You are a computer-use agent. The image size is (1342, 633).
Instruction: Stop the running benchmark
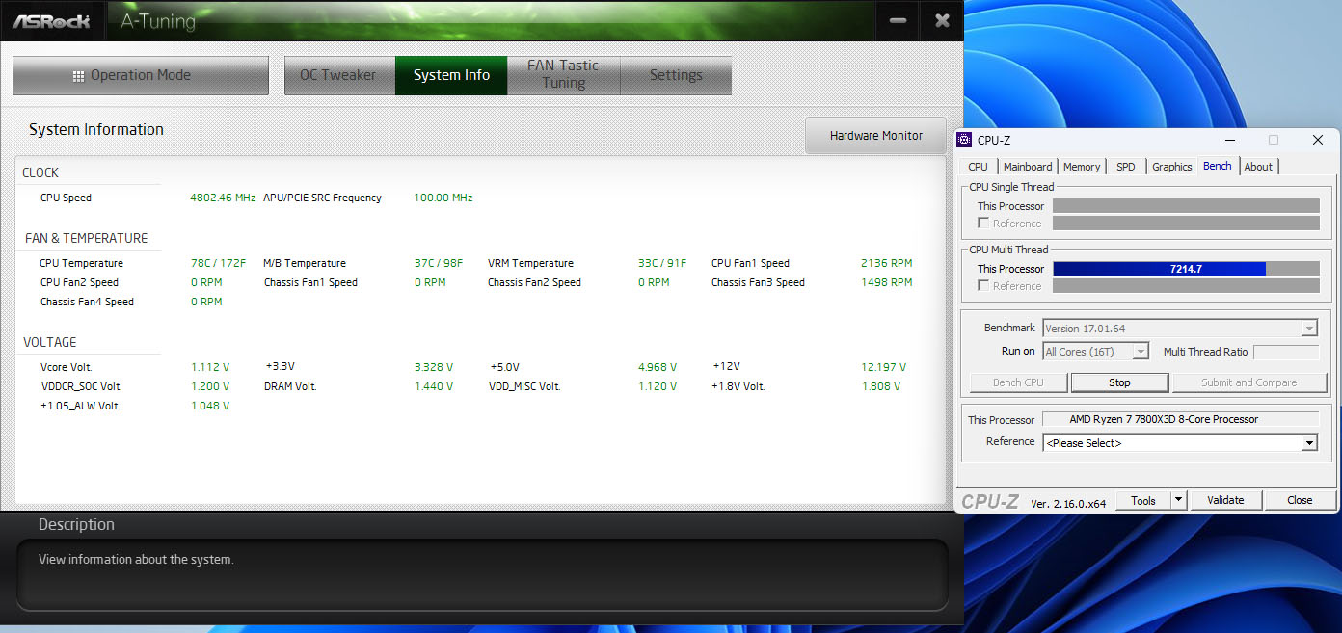tap(1119, 382)
